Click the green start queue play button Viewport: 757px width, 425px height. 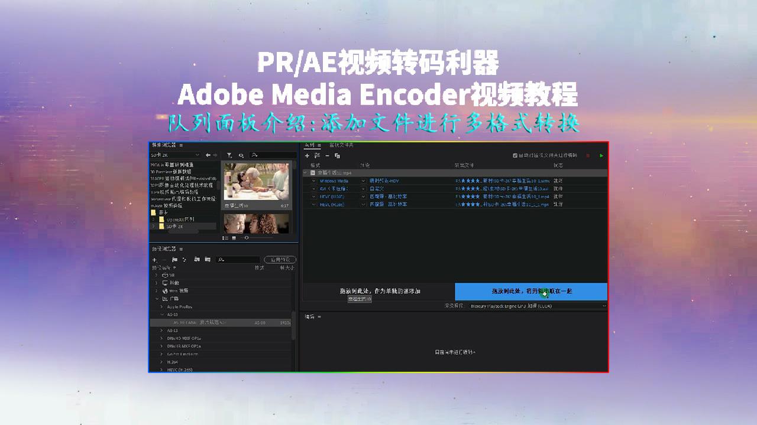point(601,156)
